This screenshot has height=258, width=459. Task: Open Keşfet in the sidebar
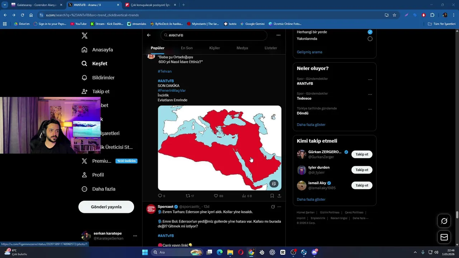94,63
